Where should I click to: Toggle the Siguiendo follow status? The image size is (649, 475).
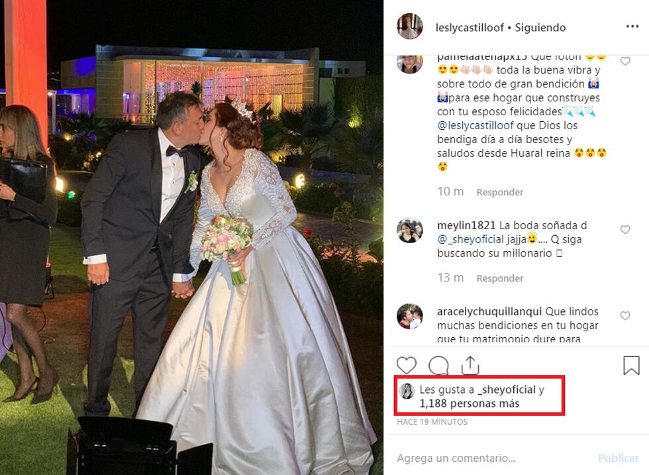pyautogui.click(x=540, y=28)
